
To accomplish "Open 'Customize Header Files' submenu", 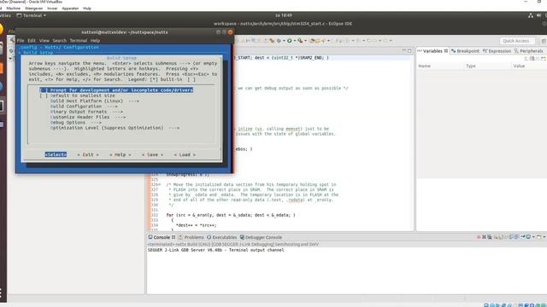I will pos(88,117).
